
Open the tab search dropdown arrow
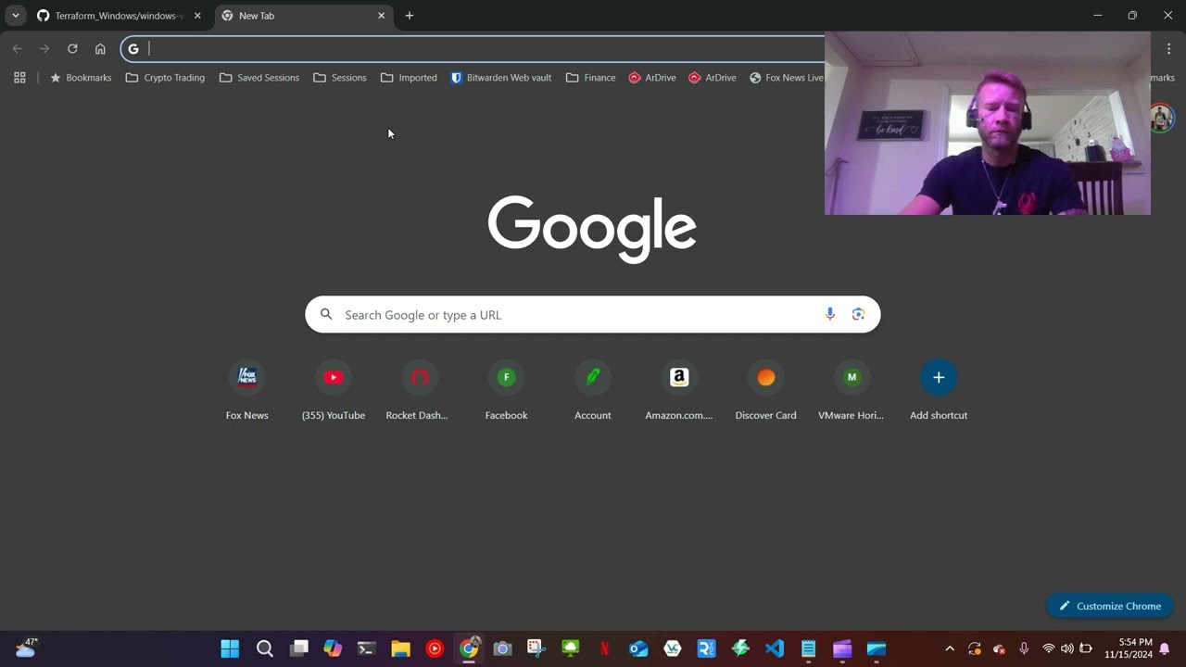(15, 16)
